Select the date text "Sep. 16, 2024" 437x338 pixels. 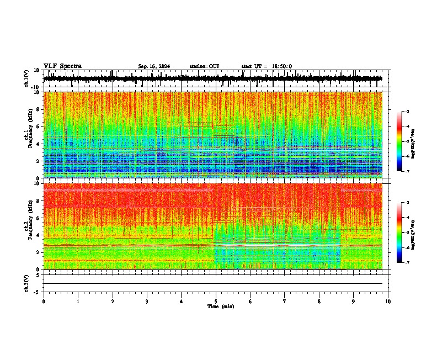[154, 66]
